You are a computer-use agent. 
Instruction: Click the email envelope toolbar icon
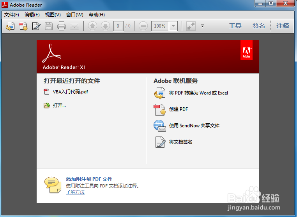[x=74, y=26]
